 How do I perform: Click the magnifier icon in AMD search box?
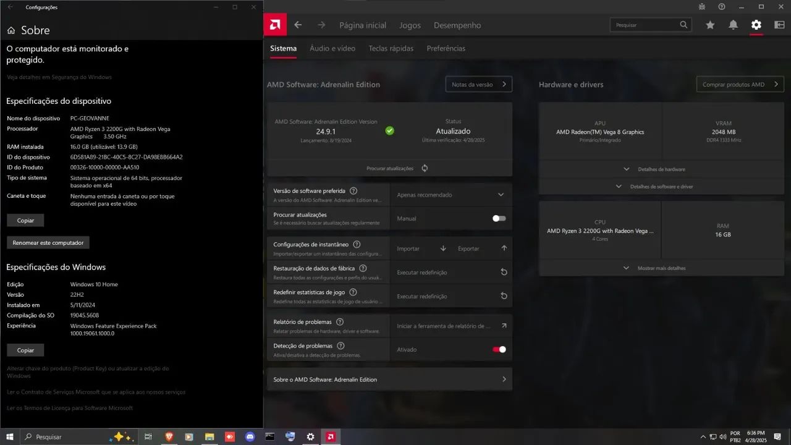[683, 25]
